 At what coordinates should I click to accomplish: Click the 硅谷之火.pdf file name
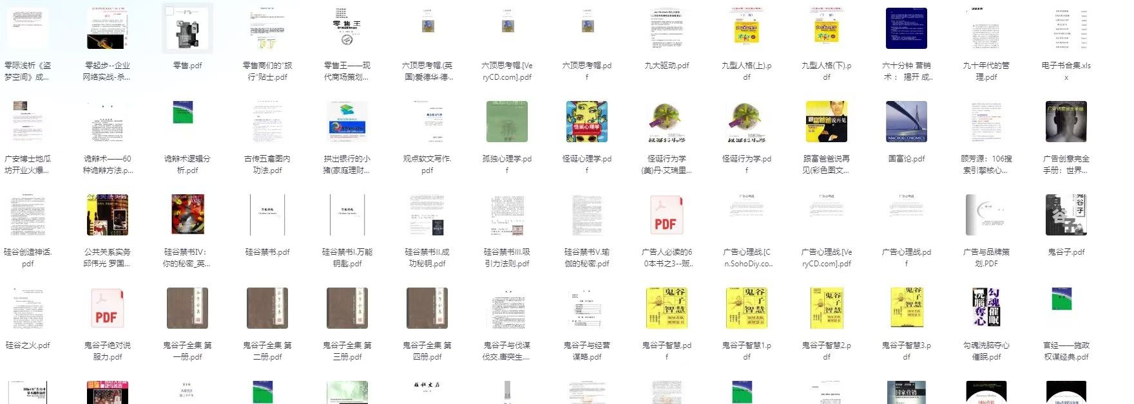(x=28, y=345)
